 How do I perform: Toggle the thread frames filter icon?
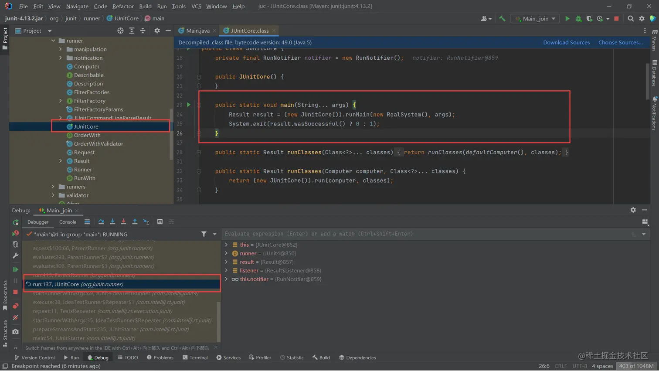[204, 234]
